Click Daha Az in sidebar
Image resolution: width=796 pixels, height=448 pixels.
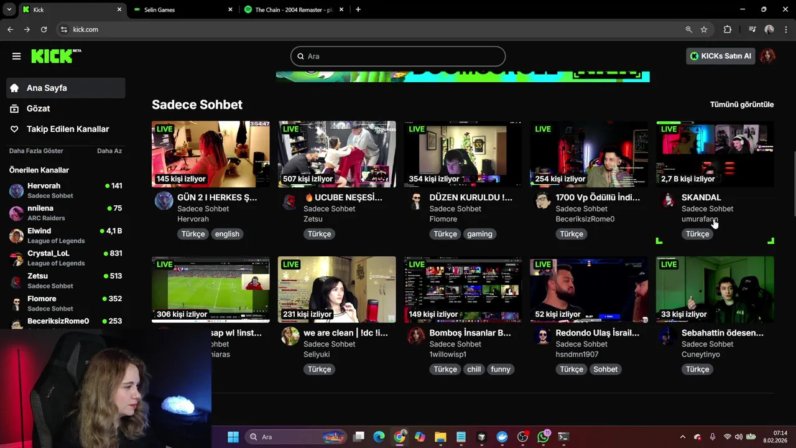[x=109, y=151]
